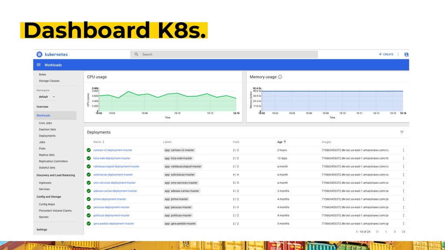Click the app: sms-services-master label chip
This screenshot has width=445, height=250.
point(181,183)
